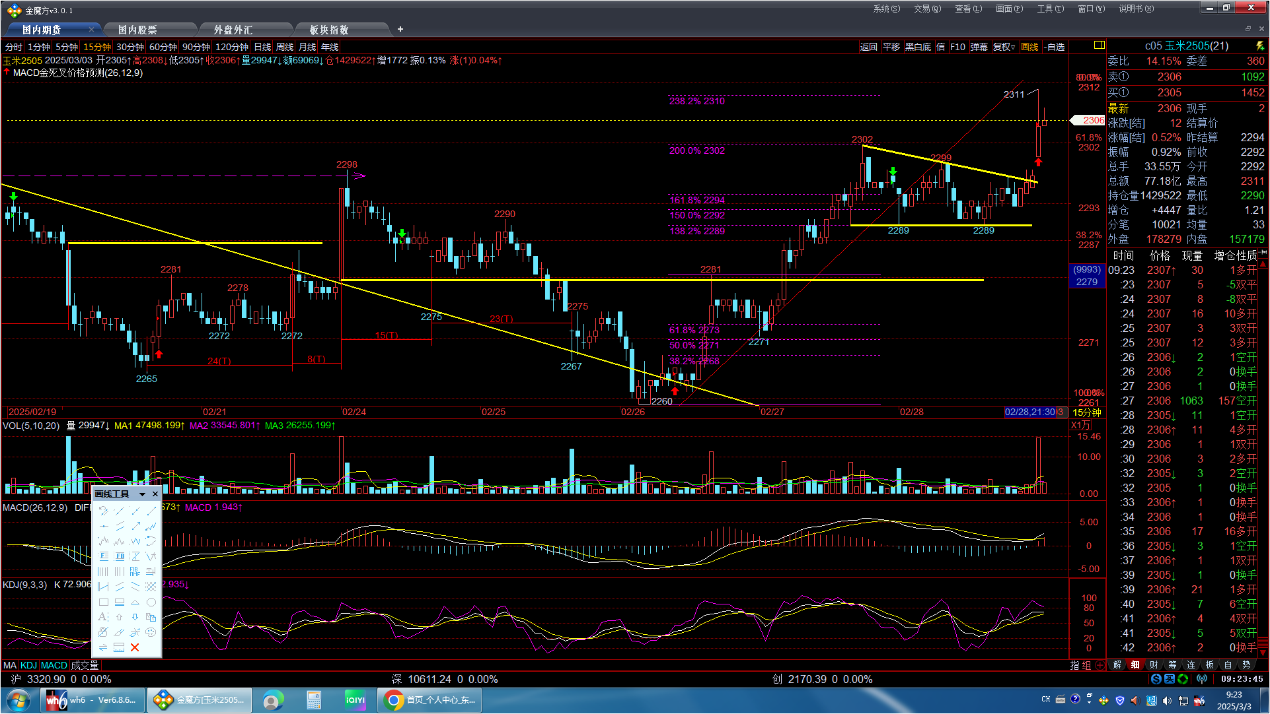Select the rectangle drawing tool
The image size is (1270, 714).
[104, 602]
